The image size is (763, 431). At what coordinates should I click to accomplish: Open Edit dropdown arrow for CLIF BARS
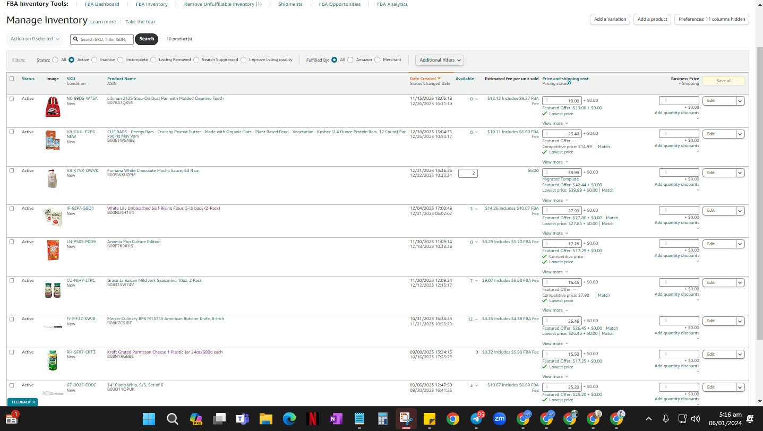(740, 134)
